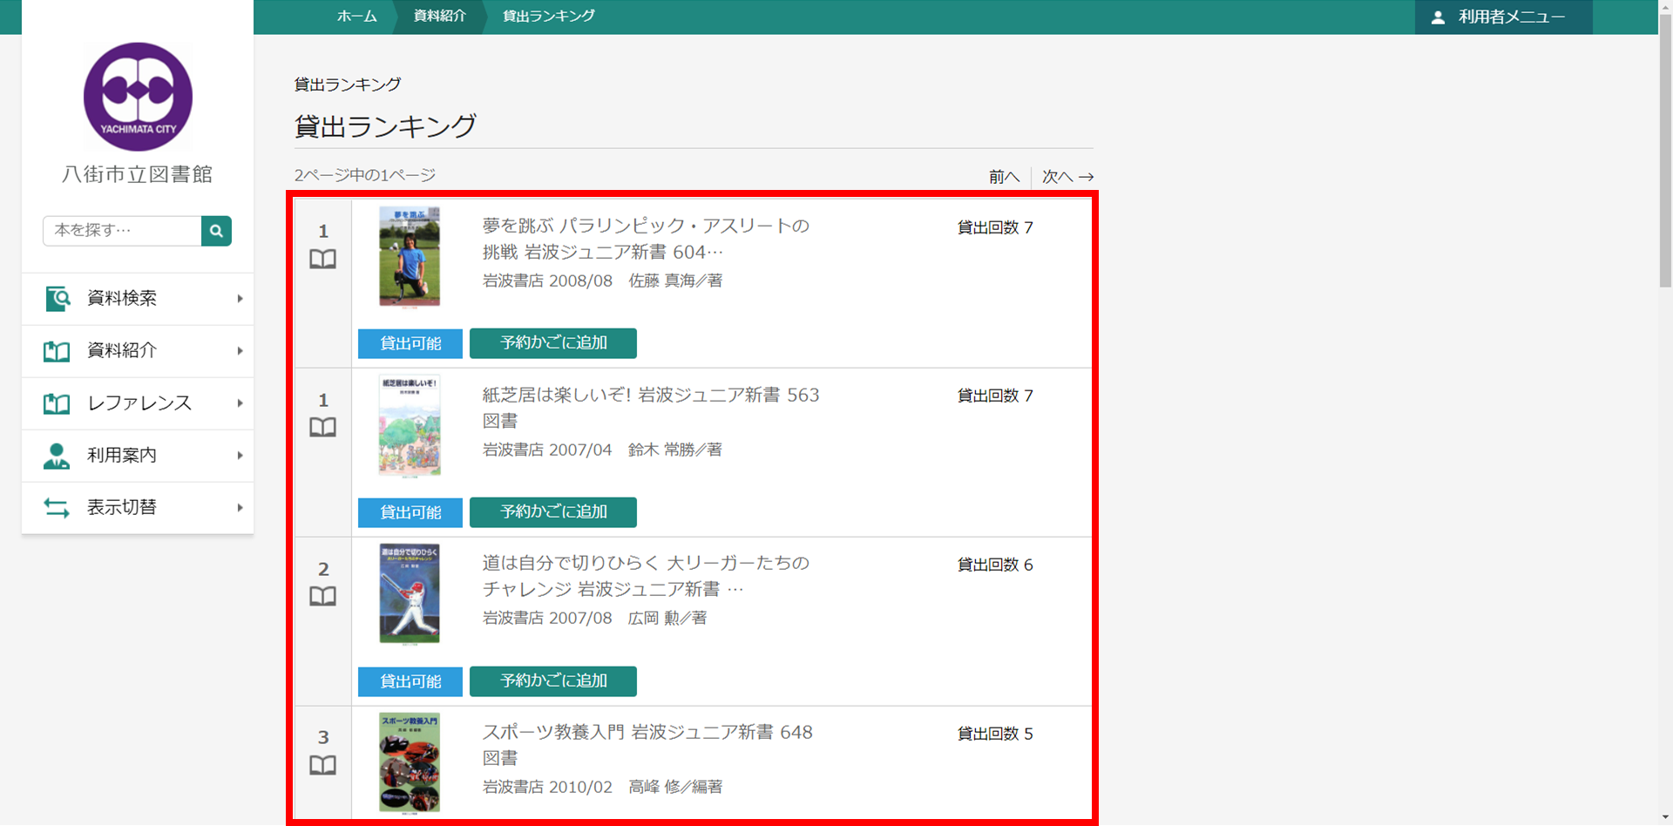Click book icon in 道は自分で切りひらく row
Viewport: 1673px width, 826px height.
[x=323, y=596]
